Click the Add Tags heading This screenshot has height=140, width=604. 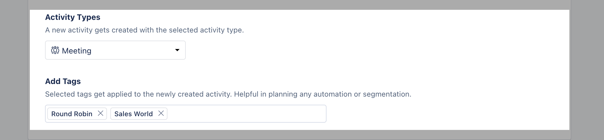pyautogui.click(x=63, y=81)
